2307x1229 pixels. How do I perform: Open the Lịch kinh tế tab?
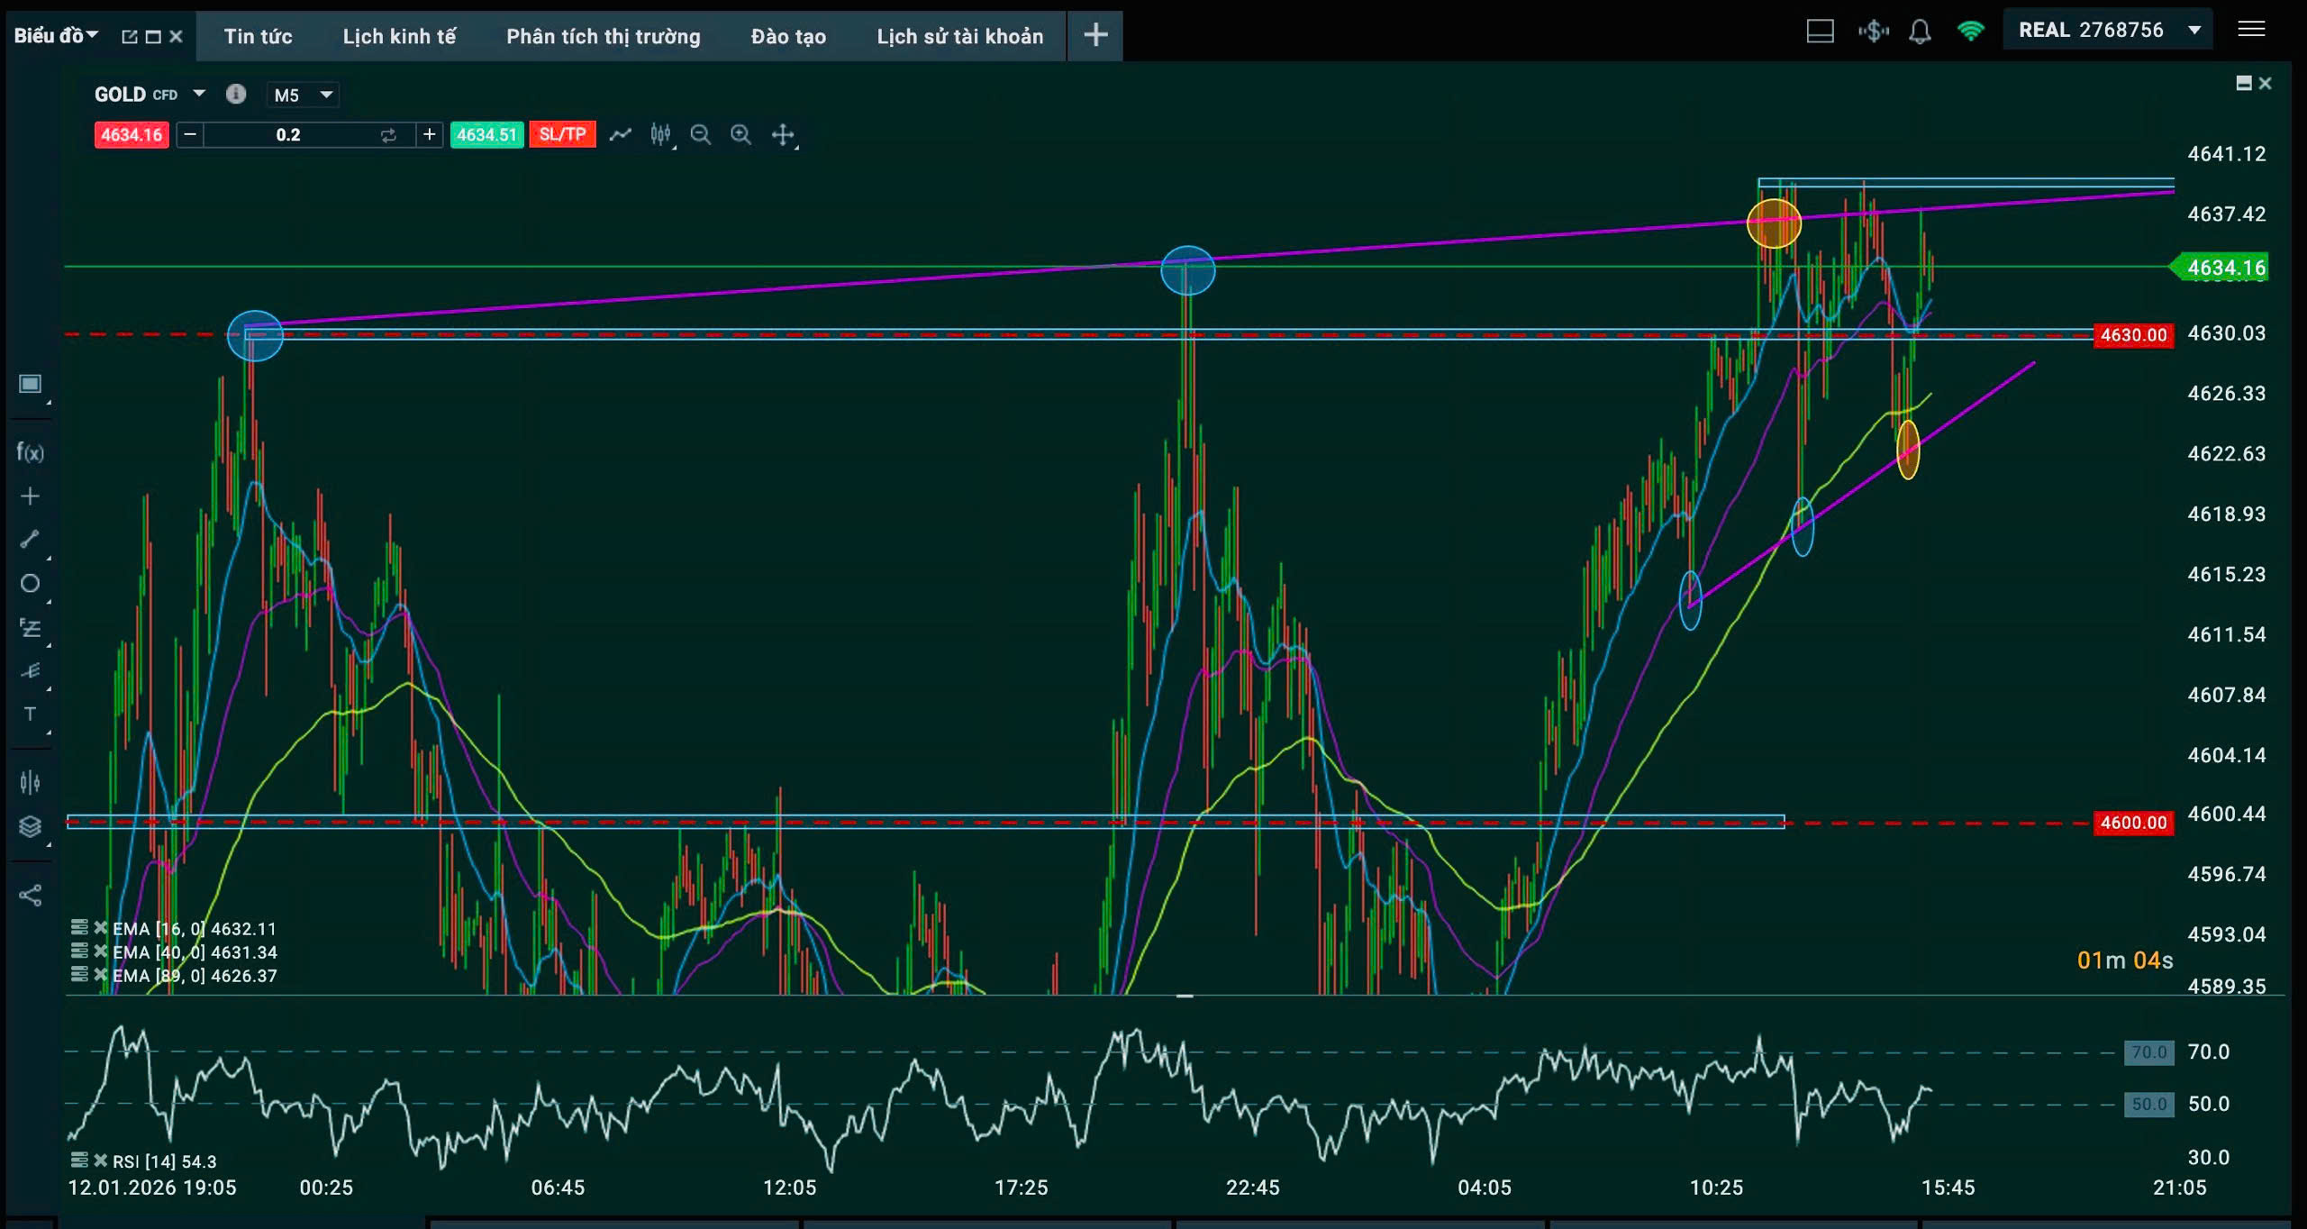pyautogui.click(x=399, y=36)
